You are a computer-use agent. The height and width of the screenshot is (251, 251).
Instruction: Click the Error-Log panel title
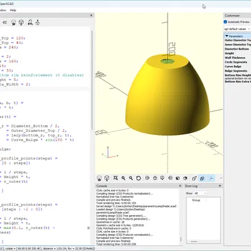click(191, 186)
